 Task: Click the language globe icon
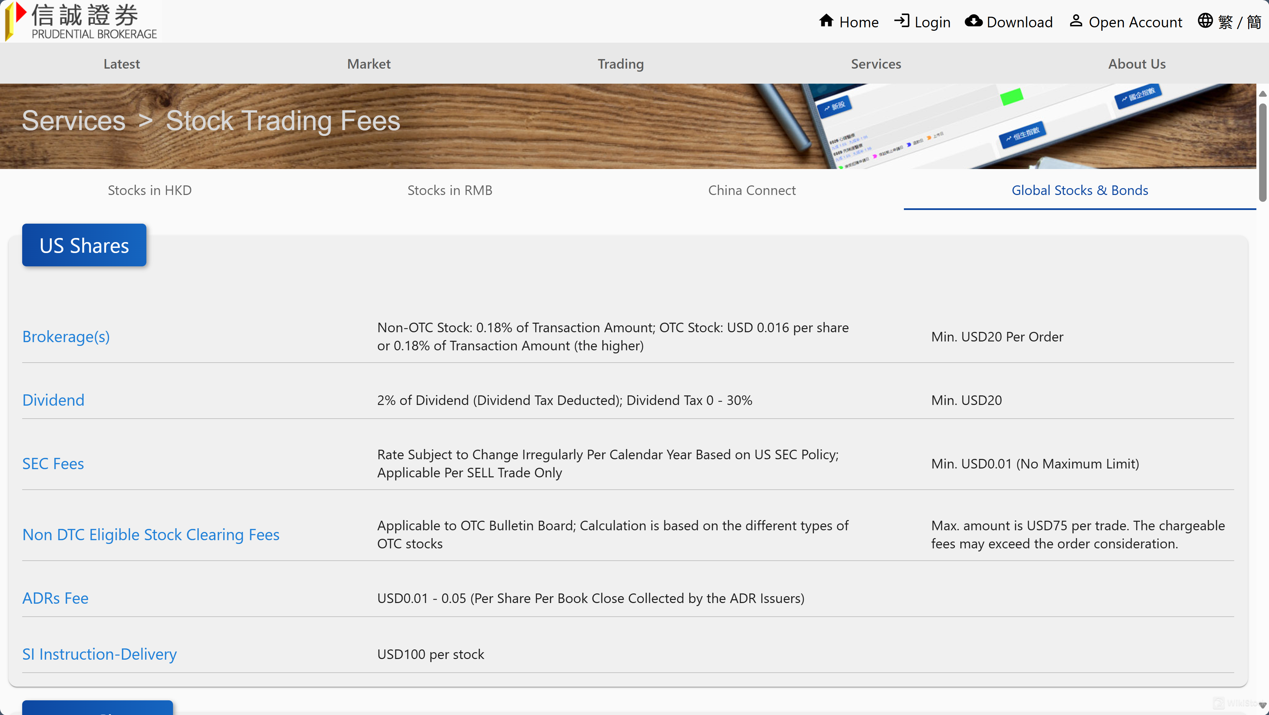(x=1205, y=21)
